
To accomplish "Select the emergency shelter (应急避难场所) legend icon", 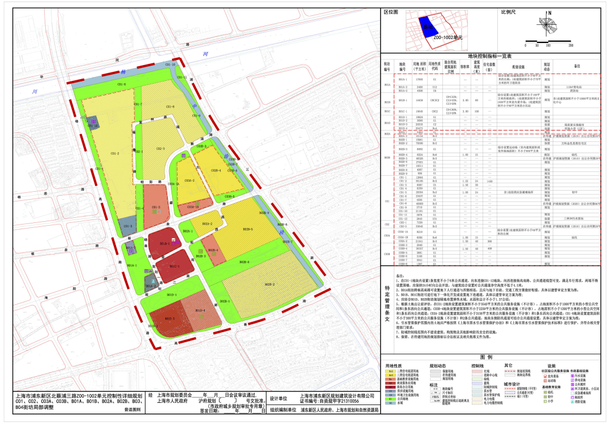I will click(572, 393).
